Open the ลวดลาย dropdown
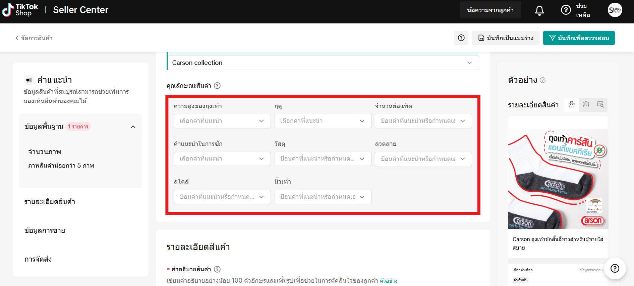634x286 pixels. point(423,159)
